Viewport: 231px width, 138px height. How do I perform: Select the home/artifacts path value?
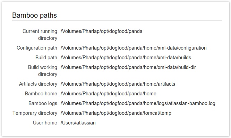[118, 84]
